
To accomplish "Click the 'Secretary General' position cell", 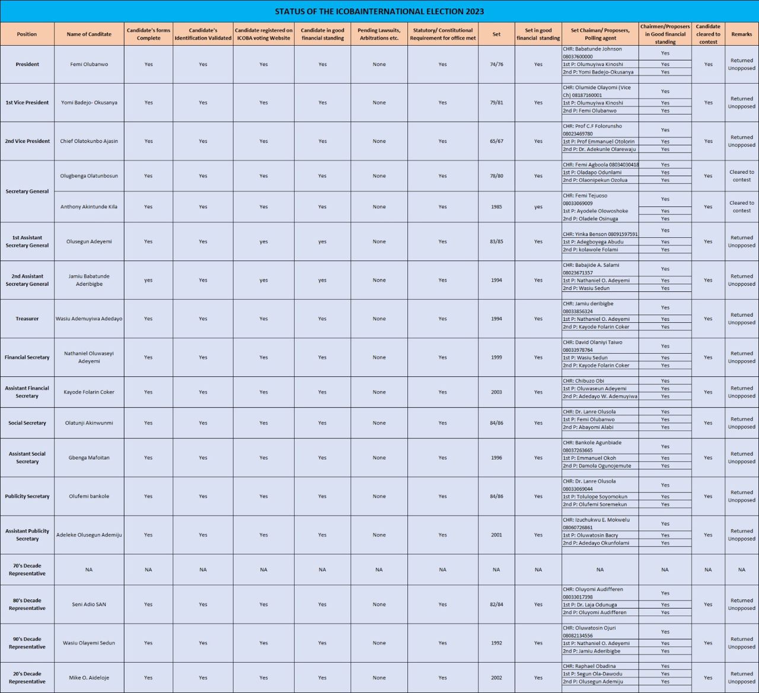I will (27, 192).
